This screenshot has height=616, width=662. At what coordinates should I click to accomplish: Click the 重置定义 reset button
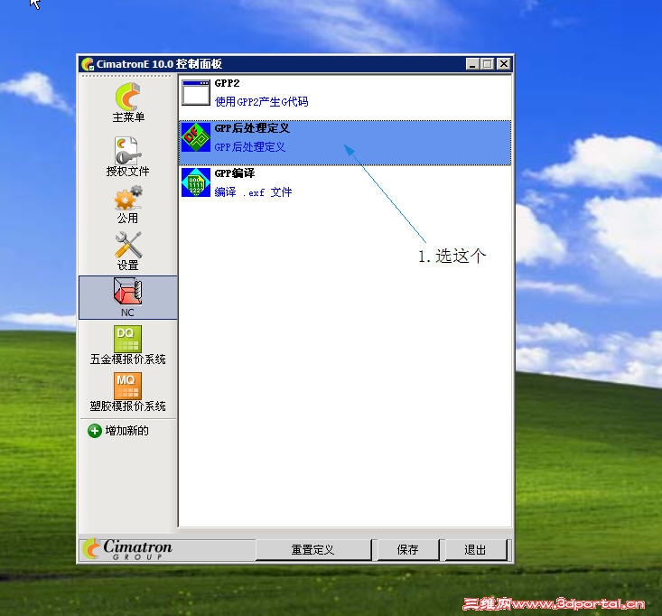click(312, 550)
